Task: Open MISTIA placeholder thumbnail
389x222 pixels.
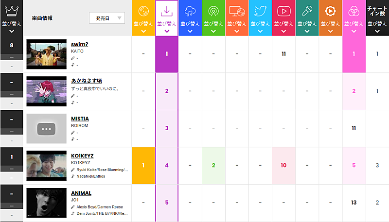Action: tap(46, 129)
